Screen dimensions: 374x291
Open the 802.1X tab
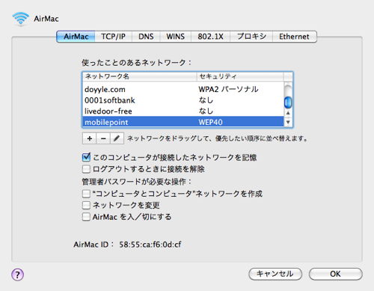point(210,37)
